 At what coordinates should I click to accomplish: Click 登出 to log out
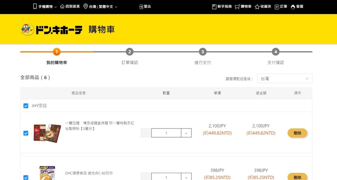click(x=147, y=7)
